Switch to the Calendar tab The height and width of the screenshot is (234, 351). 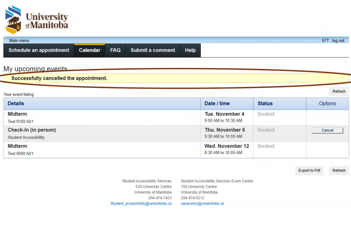[89, 50]
